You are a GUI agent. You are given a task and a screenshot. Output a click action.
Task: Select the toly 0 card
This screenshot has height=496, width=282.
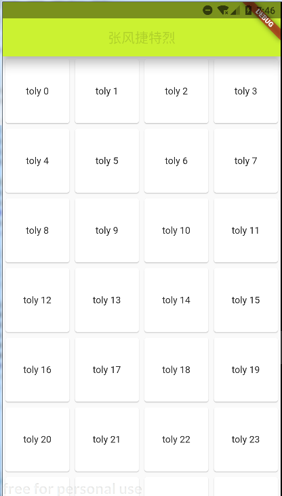point(37,91)
